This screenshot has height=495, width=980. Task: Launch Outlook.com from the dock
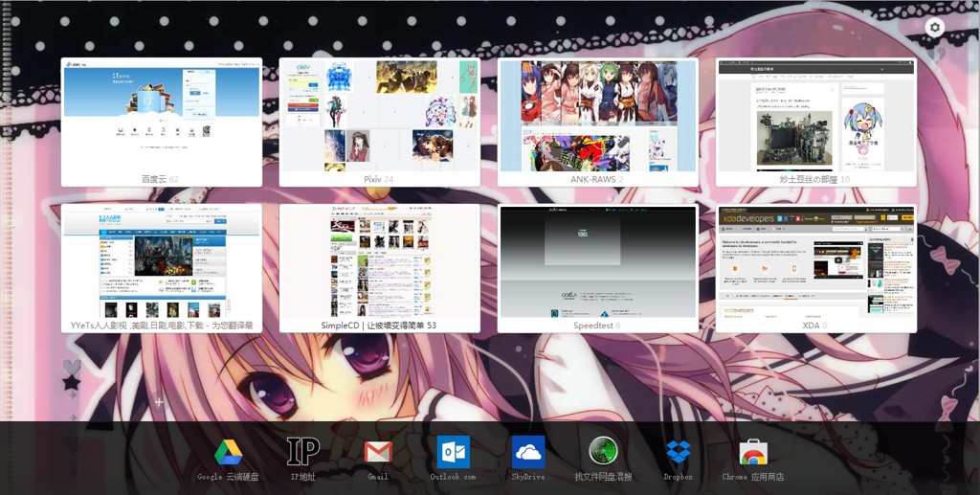point(453,452)
